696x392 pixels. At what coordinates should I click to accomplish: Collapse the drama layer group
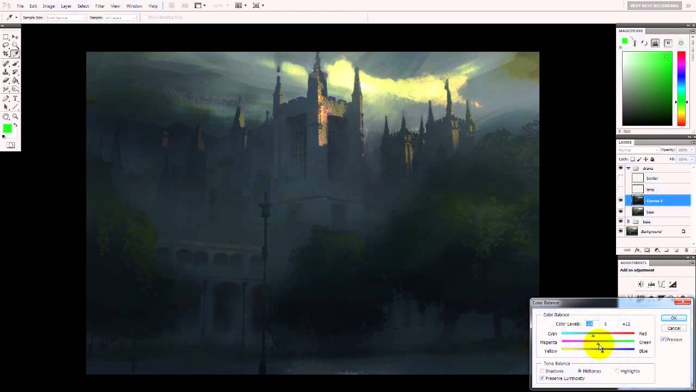629,168
